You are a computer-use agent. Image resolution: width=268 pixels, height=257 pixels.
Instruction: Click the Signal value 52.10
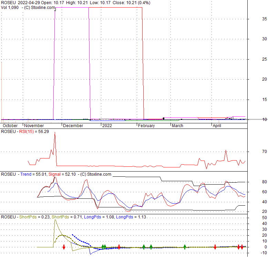coord(70,174)
